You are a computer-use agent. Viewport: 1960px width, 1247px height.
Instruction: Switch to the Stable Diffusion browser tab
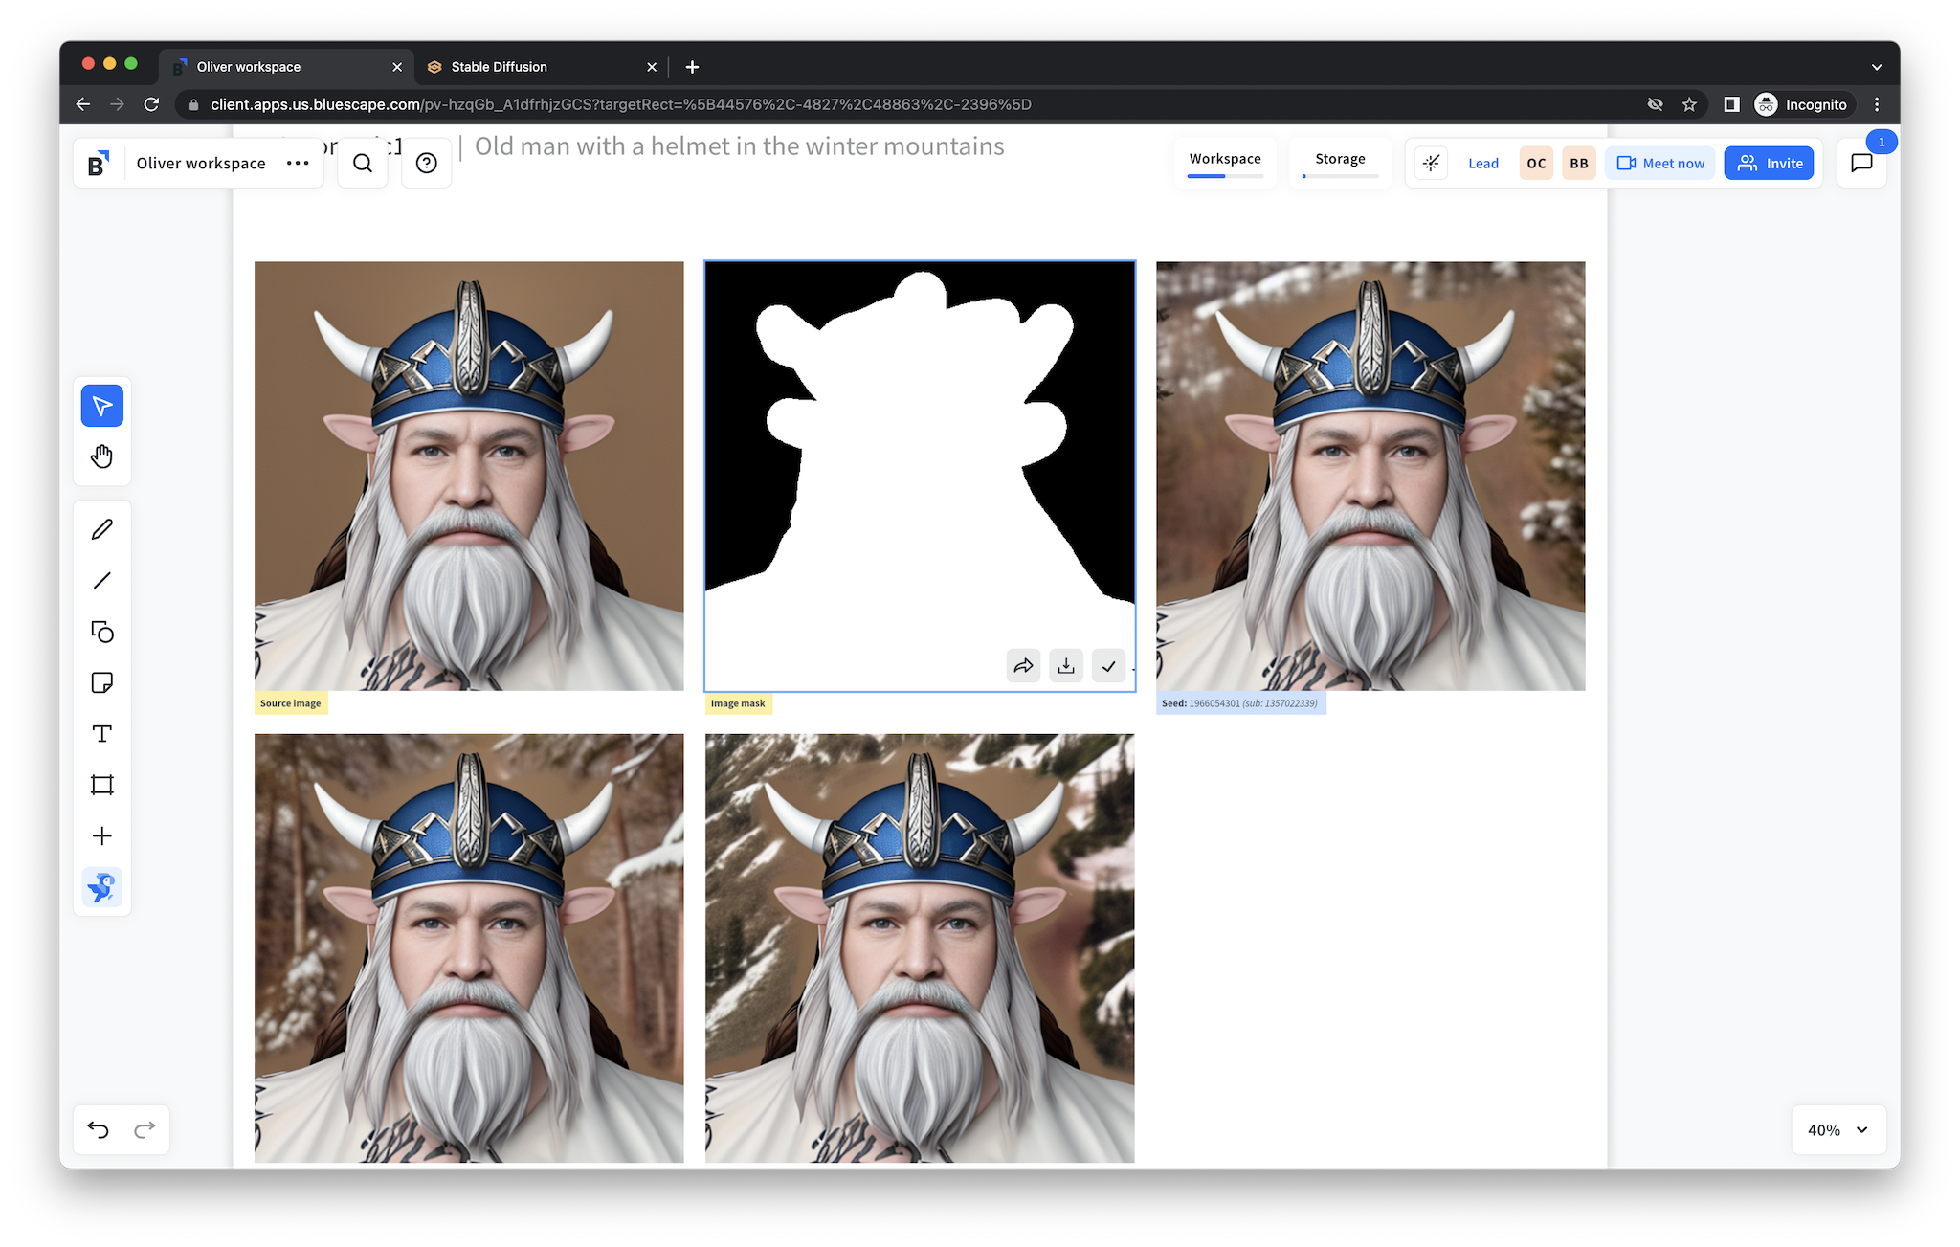pos(499,67)
